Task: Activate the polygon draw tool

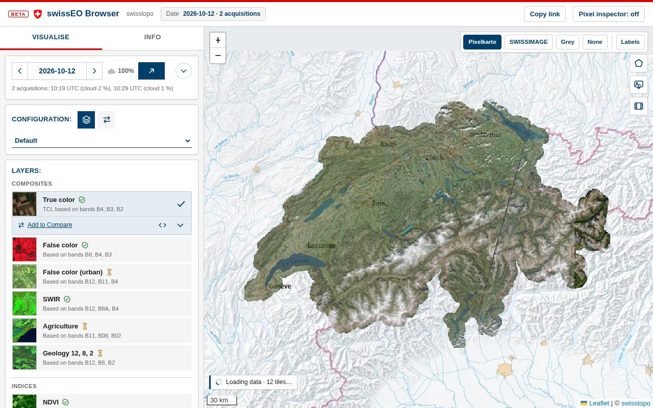Action: pyautogui.click(x=639, y=63)
